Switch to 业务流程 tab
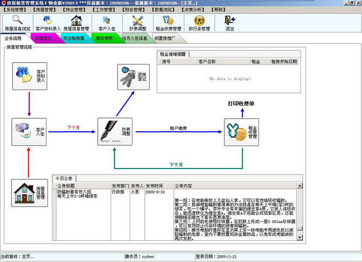362x262 pixels. (13, 38)
